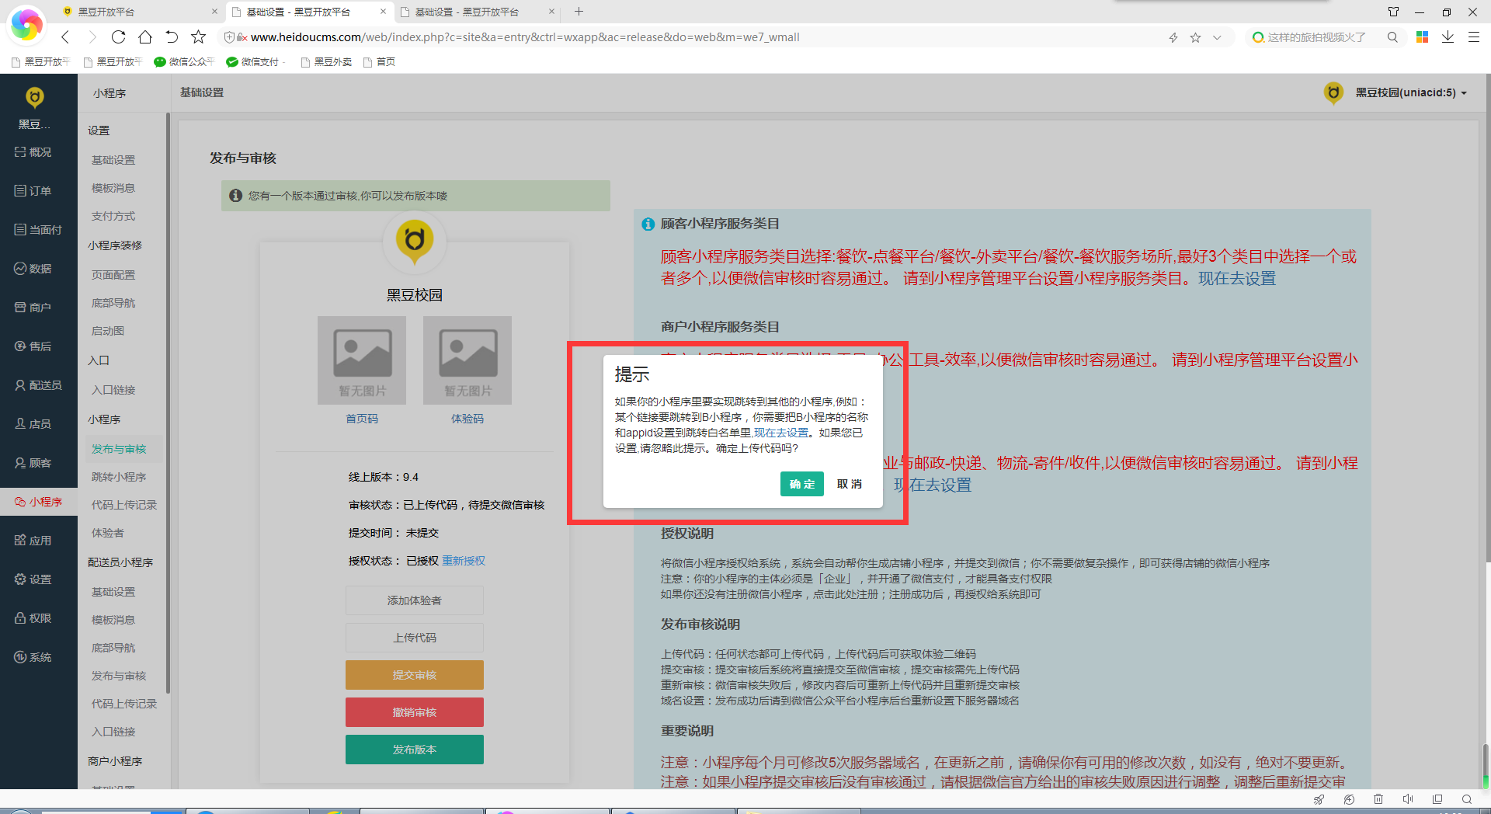Open 设置 gear in the left sidebar

click(x=33, y=579)
